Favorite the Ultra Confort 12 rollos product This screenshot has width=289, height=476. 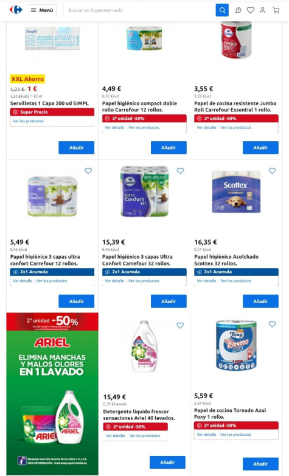88,171
